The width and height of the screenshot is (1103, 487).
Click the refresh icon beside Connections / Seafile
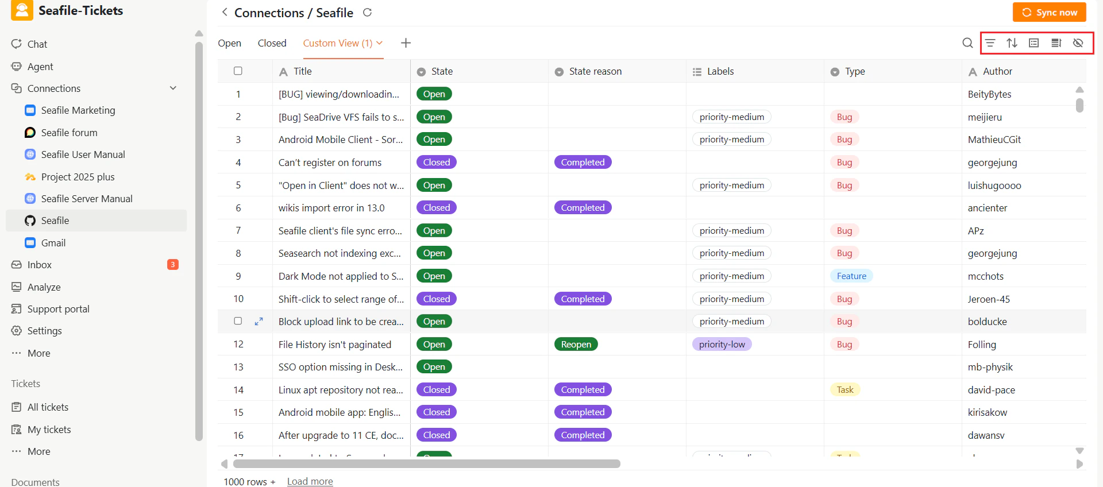pos(368,12)
